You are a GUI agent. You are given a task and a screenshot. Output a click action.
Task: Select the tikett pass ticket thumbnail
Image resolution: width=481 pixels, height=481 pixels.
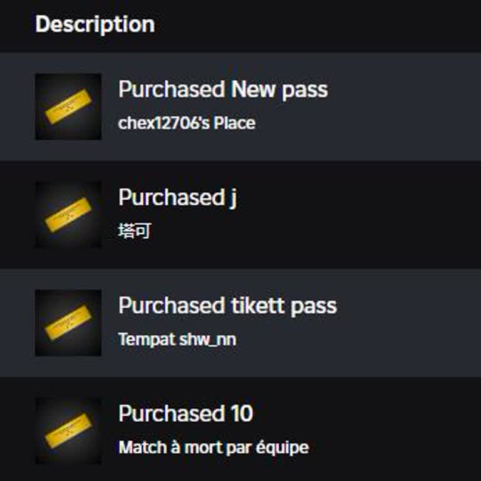(68, 322)
